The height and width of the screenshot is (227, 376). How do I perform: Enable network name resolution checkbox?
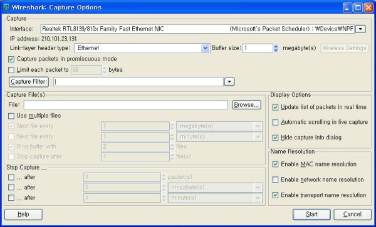[275, 179]
